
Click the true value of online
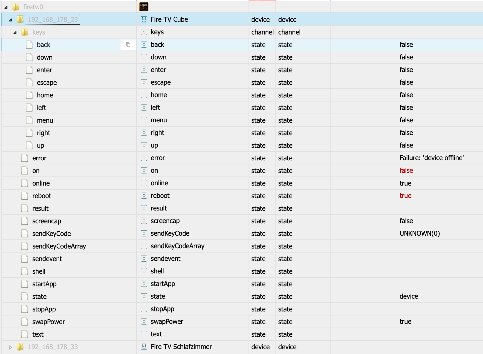[x=406, y=183]
